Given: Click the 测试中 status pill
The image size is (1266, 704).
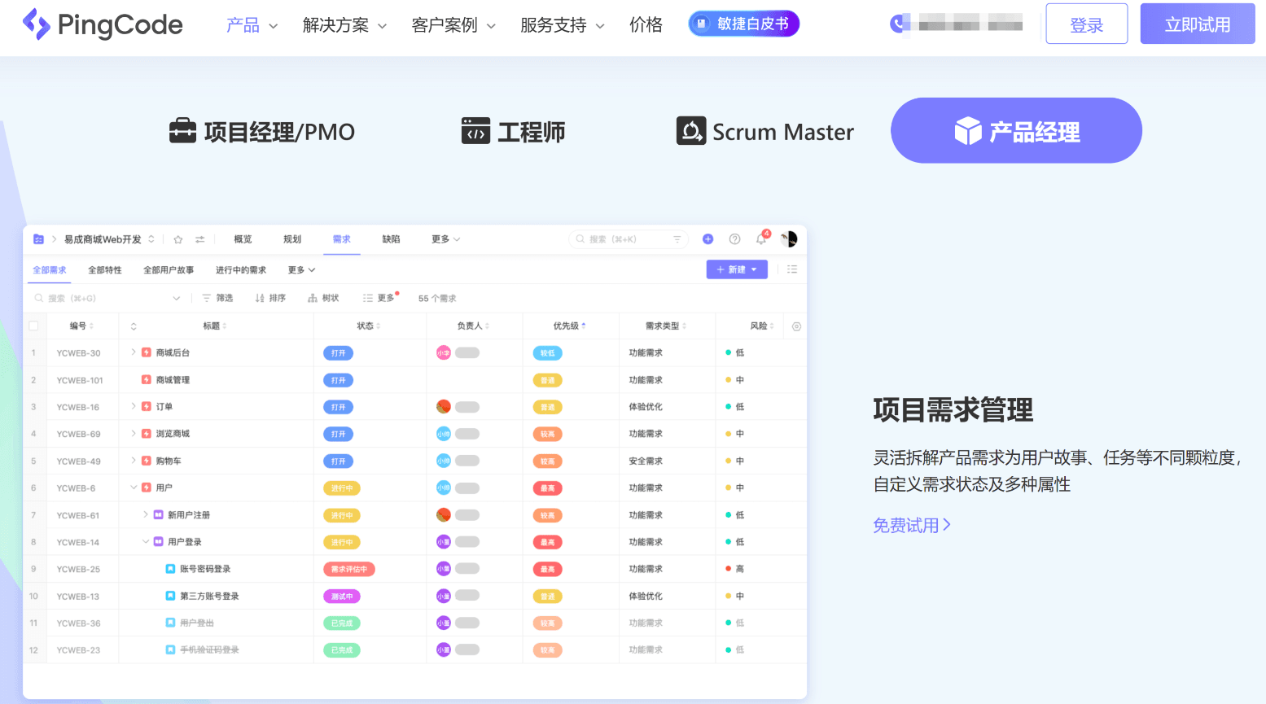Looking at the screenshot, I should coord(342,597).
